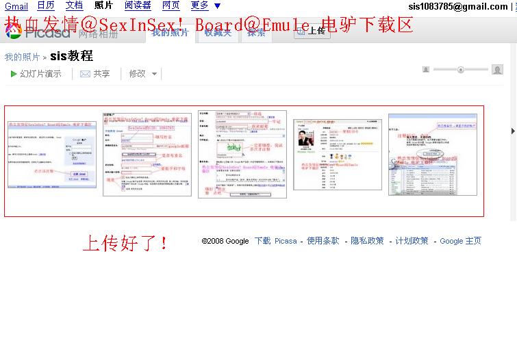
Task: Switch to the 收藏夹 favorites tab
Action: click(x=218, y=33)
